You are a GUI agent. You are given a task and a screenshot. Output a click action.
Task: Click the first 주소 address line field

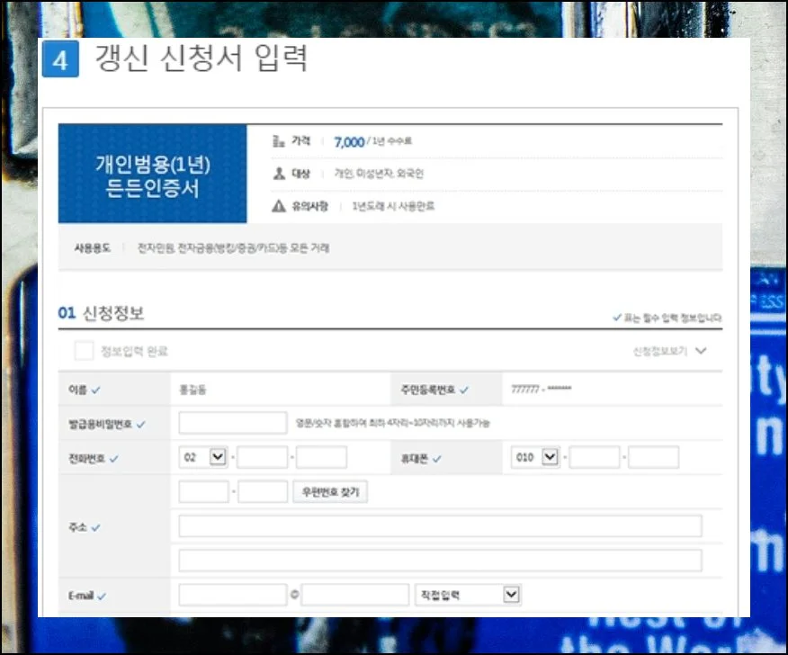click(440, 526)
